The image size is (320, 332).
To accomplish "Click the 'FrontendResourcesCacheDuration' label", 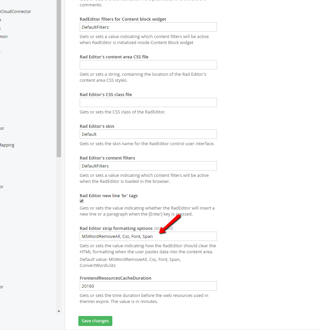I will tap(115, 278).
